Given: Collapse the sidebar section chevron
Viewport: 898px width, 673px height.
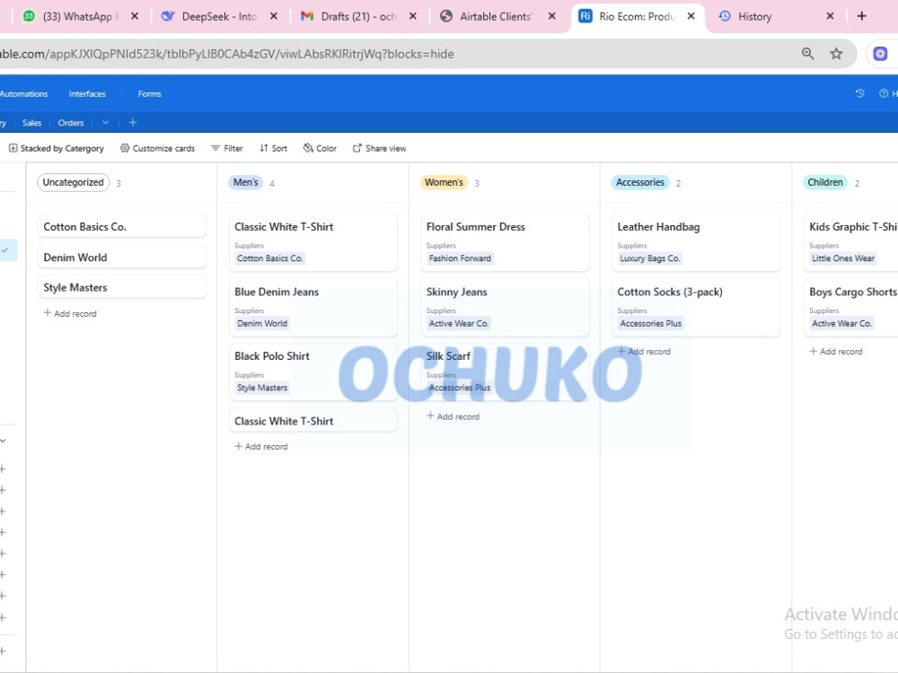Looking at the screenshot, I should coord(4,441).
